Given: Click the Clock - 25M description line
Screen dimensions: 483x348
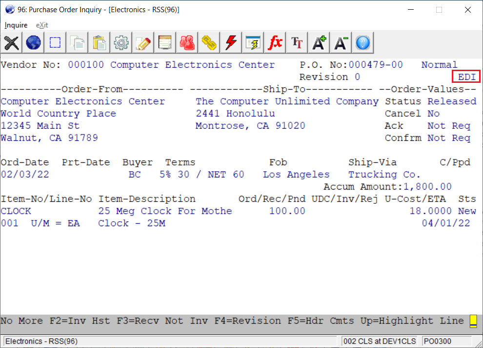Looking at the screenshot, I should tap(132, 223).
